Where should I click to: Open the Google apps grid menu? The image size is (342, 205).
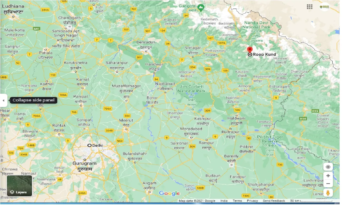point(310,7)
